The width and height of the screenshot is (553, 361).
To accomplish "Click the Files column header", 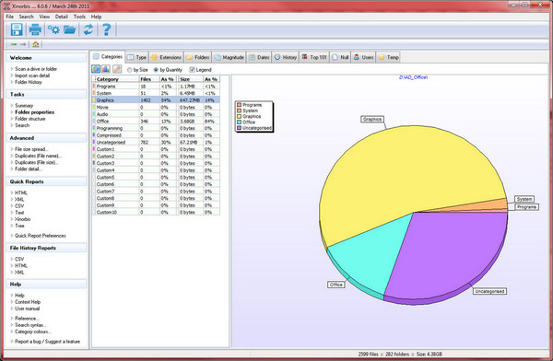I will click(x=148, y=79).
